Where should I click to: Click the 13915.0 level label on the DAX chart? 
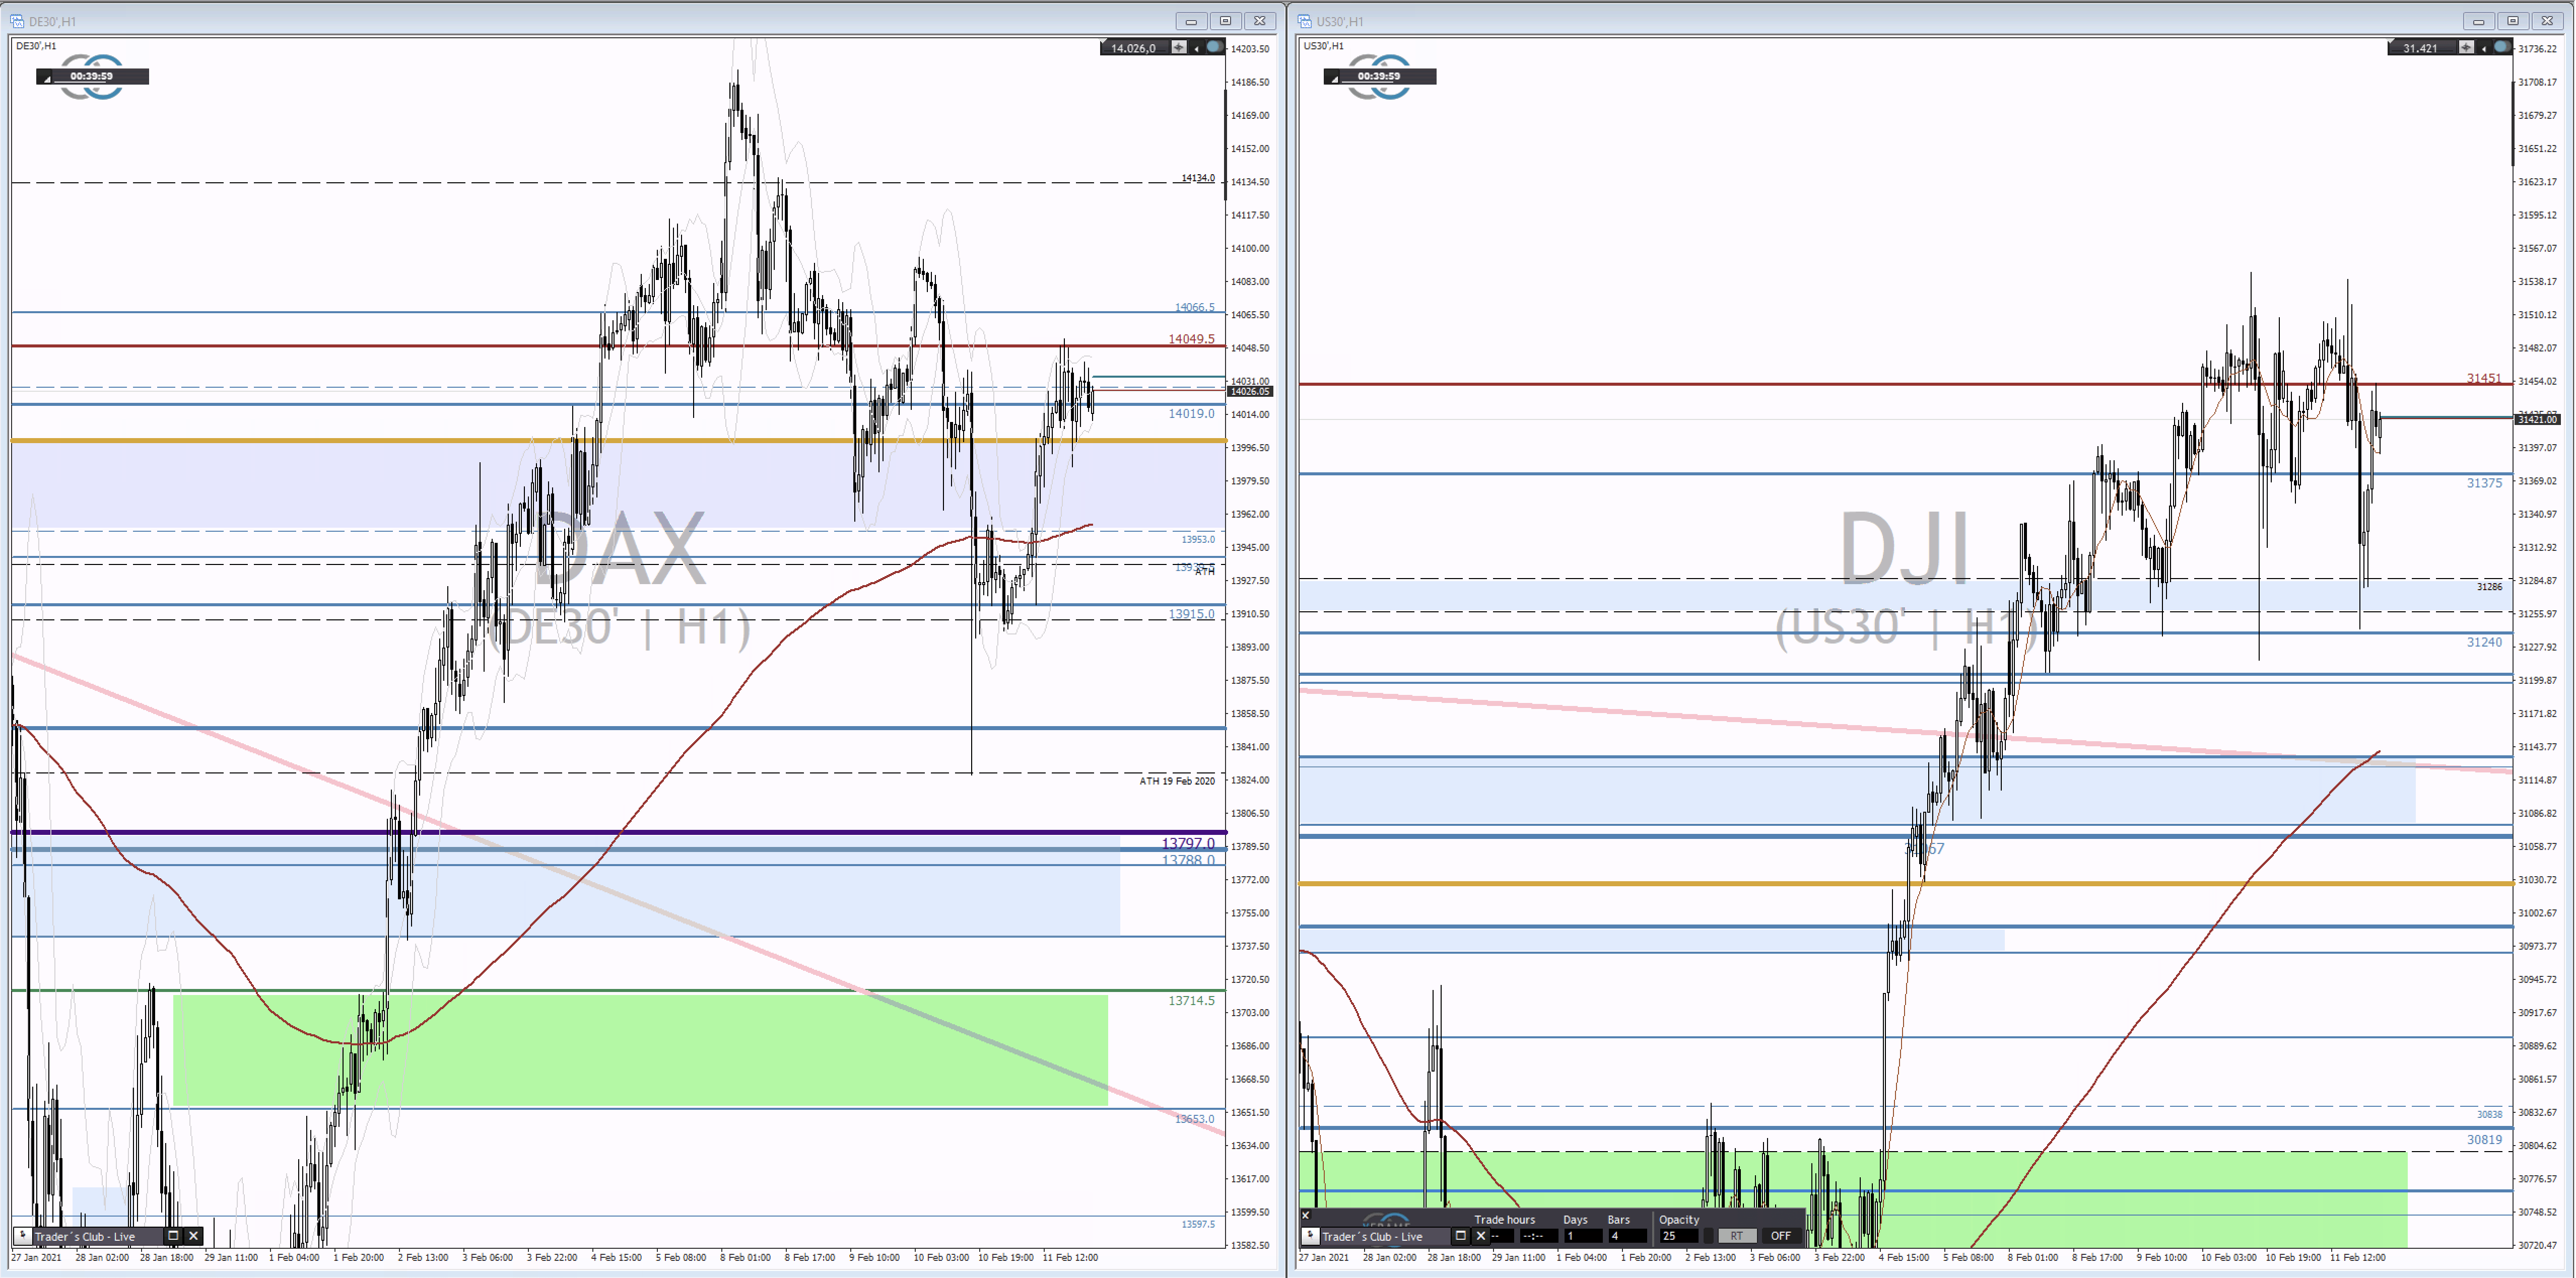pyautogui.click(x=1191, y=614)
